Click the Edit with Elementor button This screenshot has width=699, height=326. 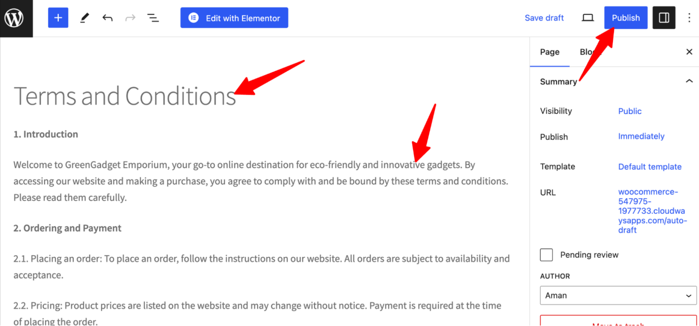tap(234, 18)
